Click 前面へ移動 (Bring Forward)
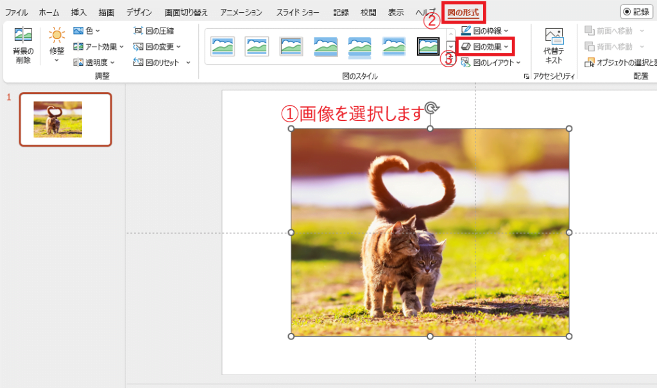The height and width of the screenshot is (388, 657). point(609,31)
